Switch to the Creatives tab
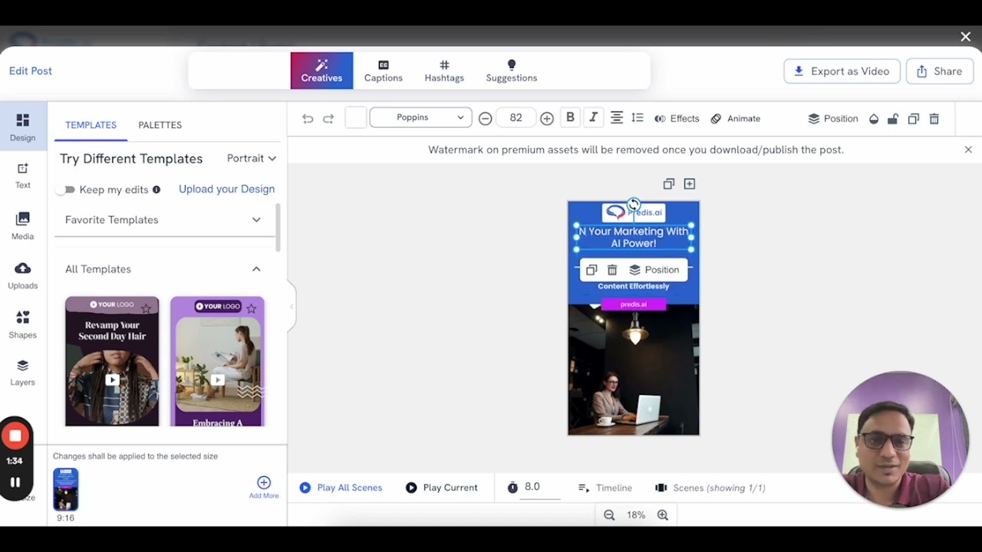 (321, 71)
